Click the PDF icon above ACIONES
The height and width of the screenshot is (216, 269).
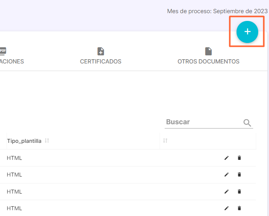pos(3,51)
